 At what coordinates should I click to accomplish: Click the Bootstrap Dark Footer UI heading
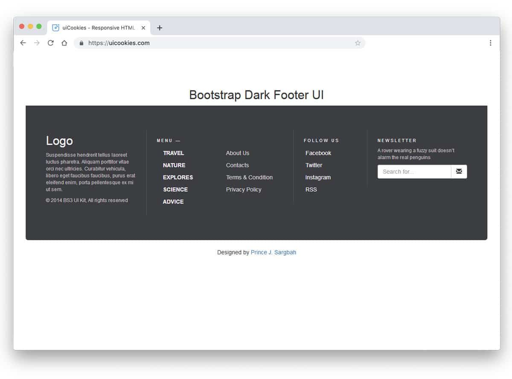tap(256, 95)
